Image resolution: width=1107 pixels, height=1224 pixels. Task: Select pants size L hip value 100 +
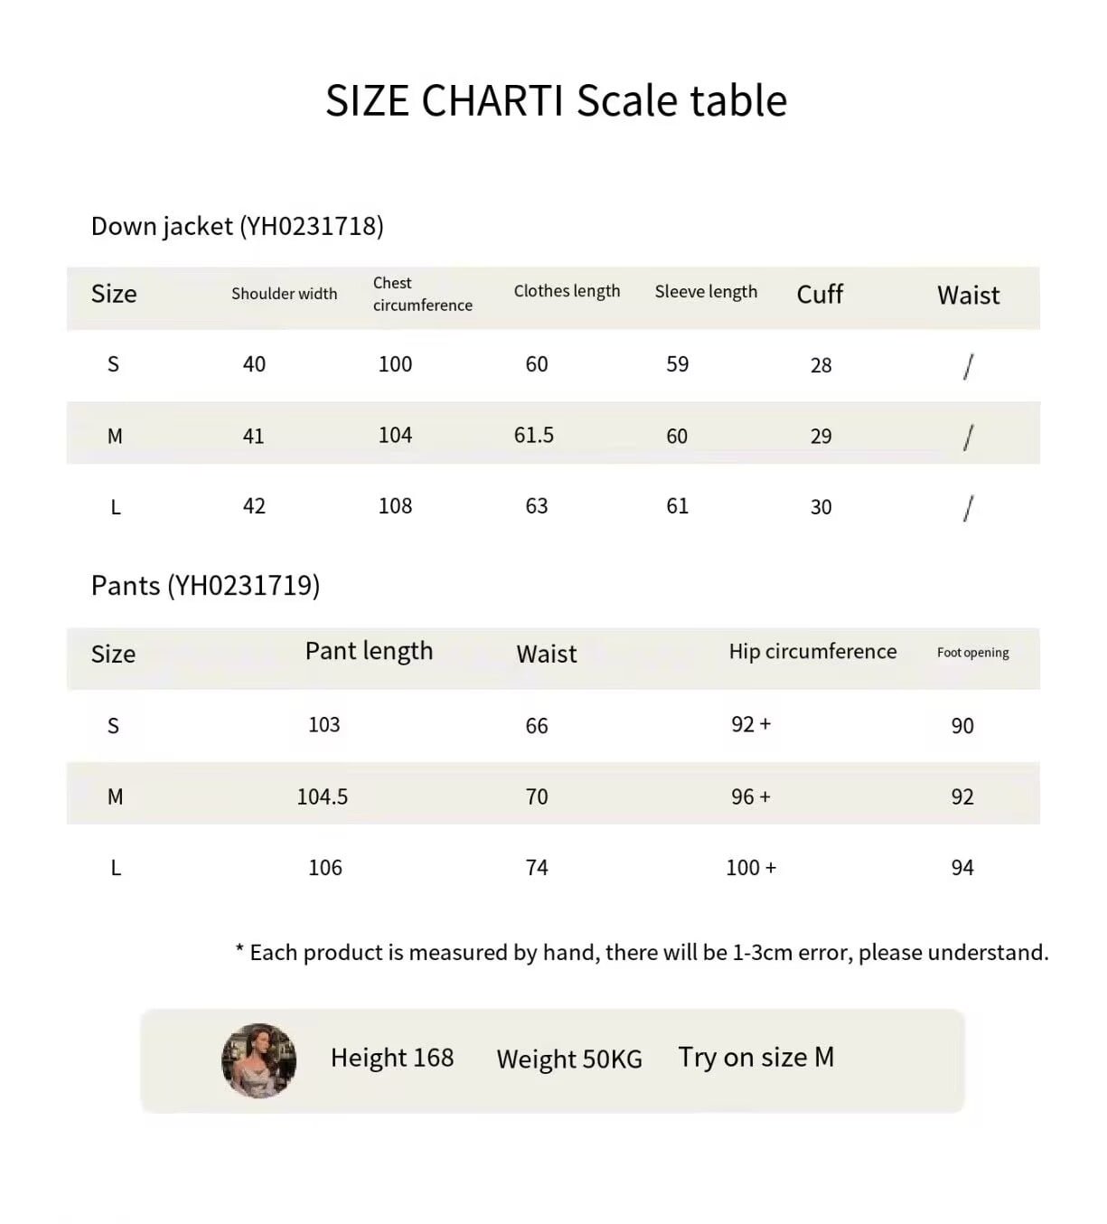click(751, 868)
